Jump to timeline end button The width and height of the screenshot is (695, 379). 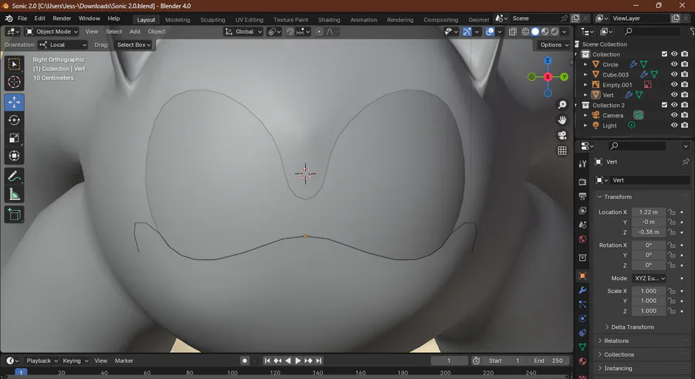(x=319, y=360)
